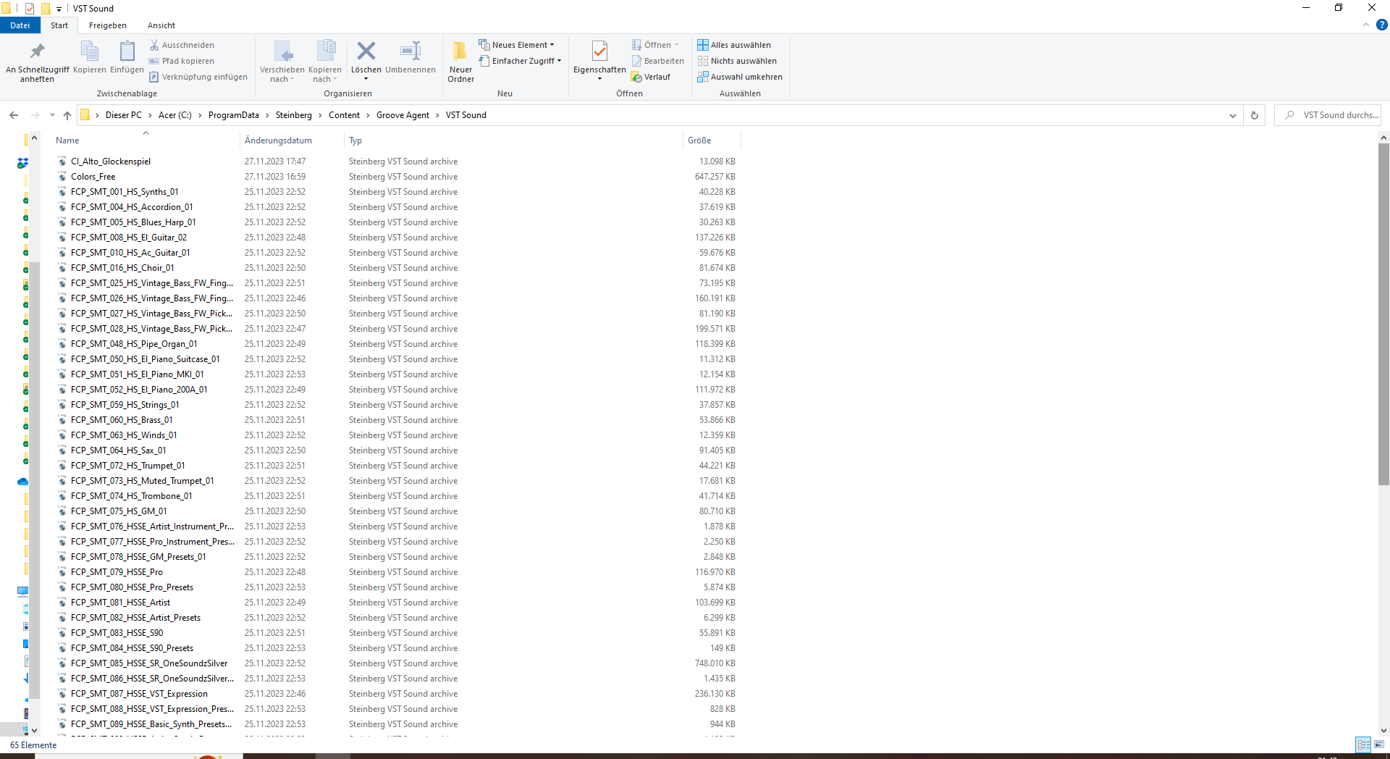Go to Acer (C:) in address bar
1390x759 pixels.
175,115
